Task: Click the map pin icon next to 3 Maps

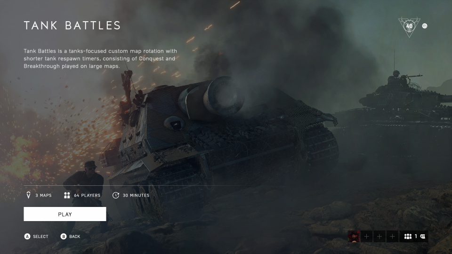Action: 28,195
